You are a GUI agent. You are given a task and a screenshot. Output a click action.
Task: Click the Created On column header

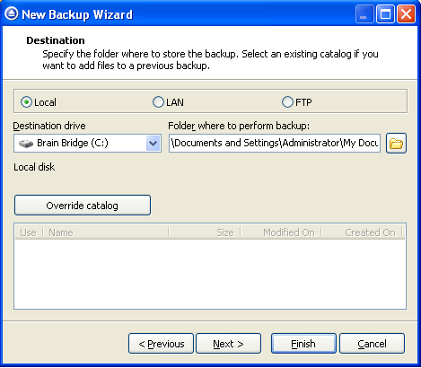coord(362,232)
